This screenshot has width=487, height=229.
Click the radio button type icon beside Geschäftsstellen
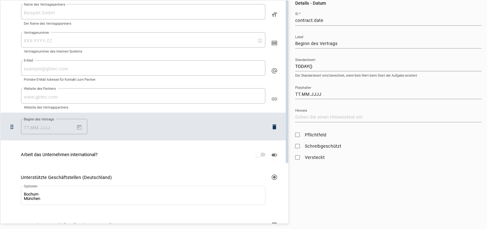click(x=274, y=177)
